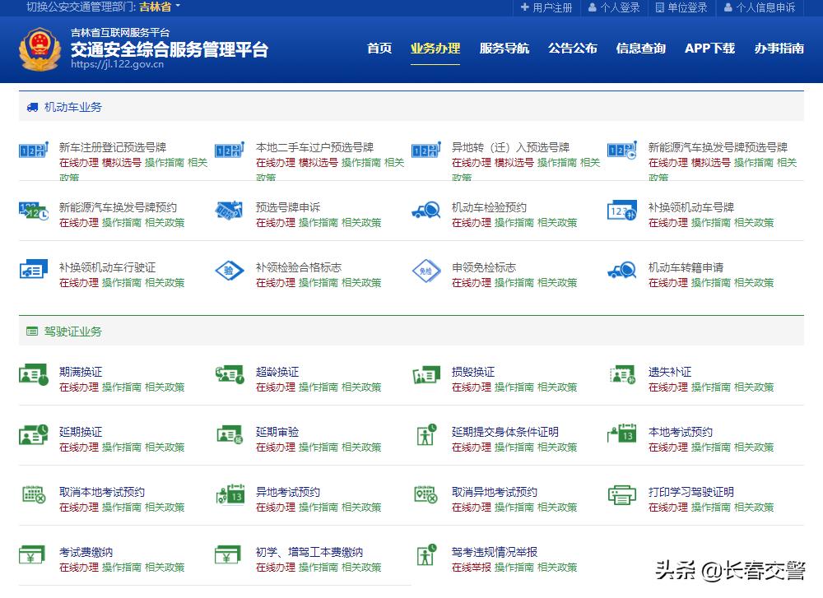823x598 pixels.
Task: Select the 业务办理 nav tab
Action: (435, 49)
